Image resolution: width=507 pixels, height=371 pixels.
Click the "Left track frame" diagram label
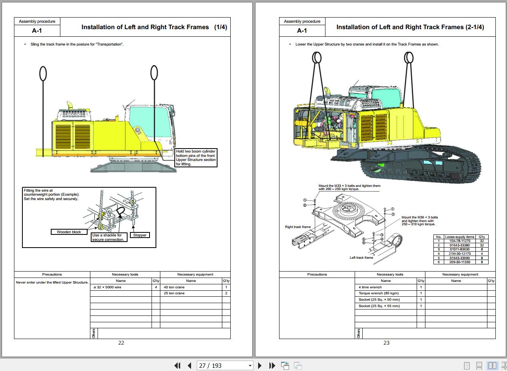click(x=361, y=258)
